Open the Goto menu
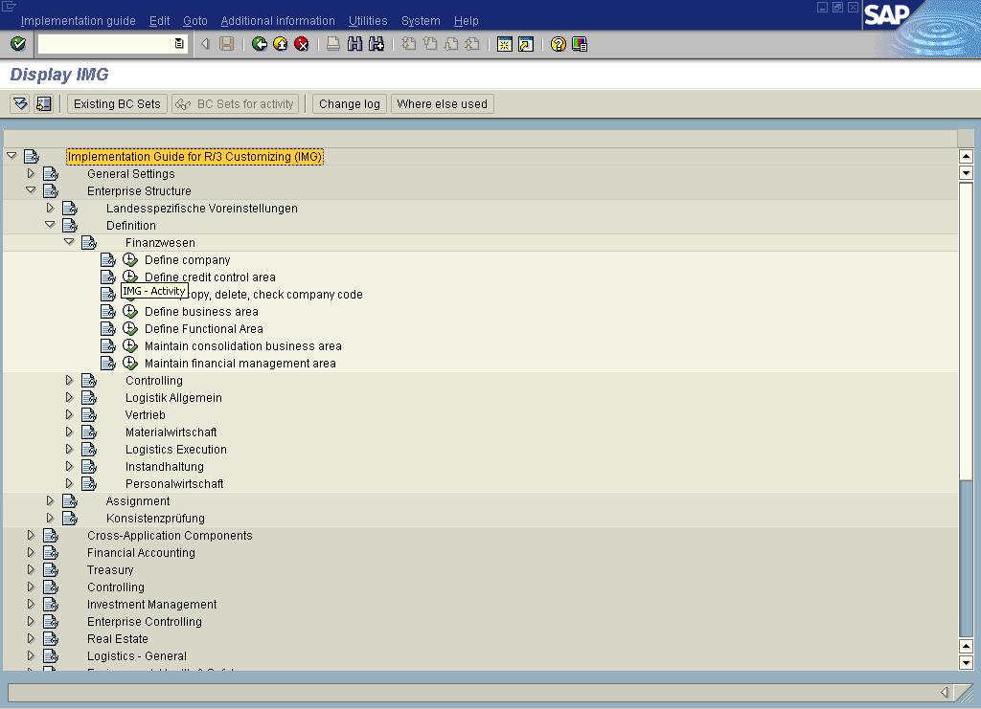This screenshot has height=709, width=981. [x=194, y=21]
